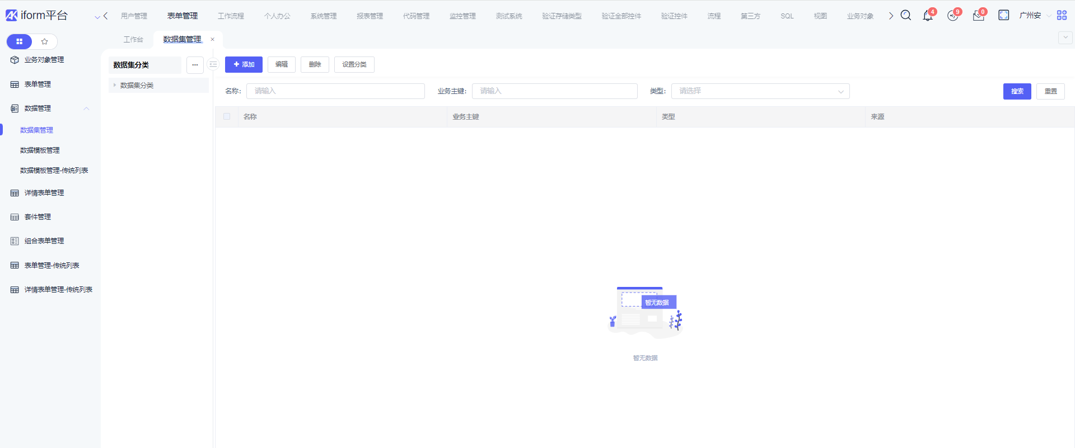Open the search magnifier icon in header
1075x448 pixels.
coord(905,16)
